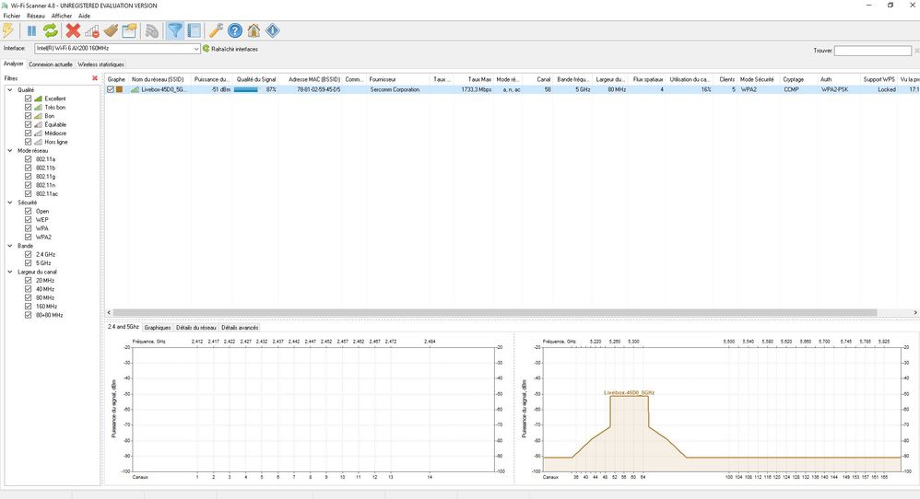This screenshot has width=920, height=499.
Task: Toggle the 802.11ac mode checkbox
Action: point(29,194)
